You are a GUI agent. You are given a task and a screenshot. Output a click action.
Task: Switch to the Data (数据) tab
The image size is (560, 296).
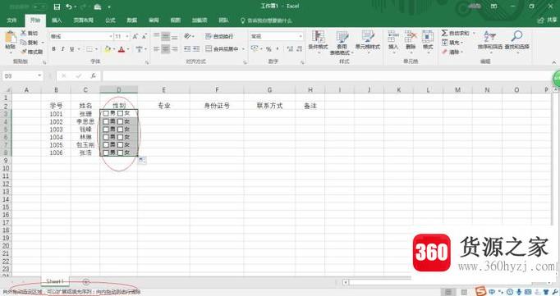(131, 20)
